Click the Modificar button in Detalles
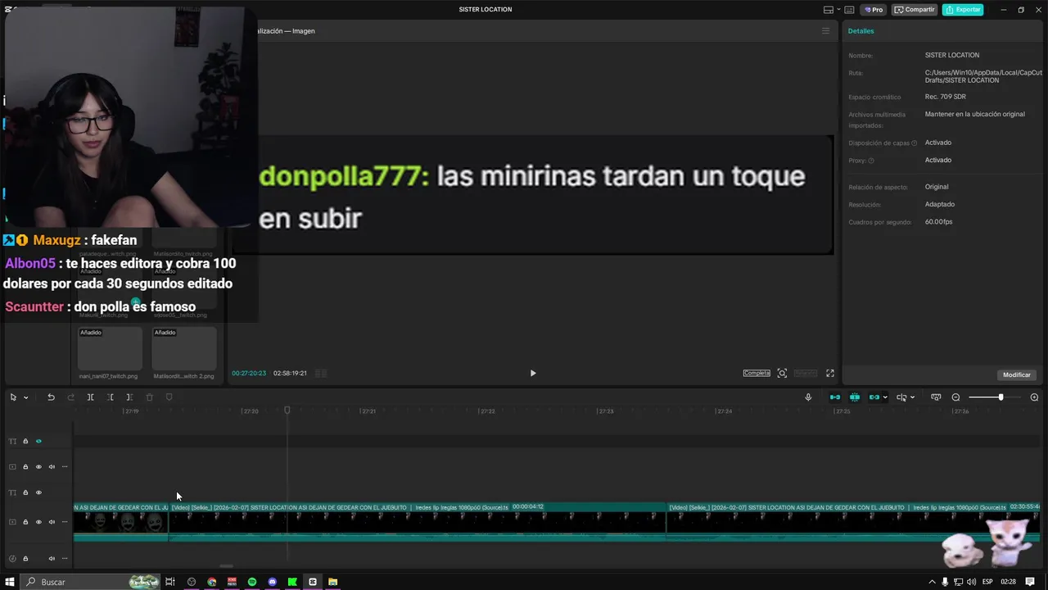The width and height of the screenshot is (1048, 590). pos(1017,374)
